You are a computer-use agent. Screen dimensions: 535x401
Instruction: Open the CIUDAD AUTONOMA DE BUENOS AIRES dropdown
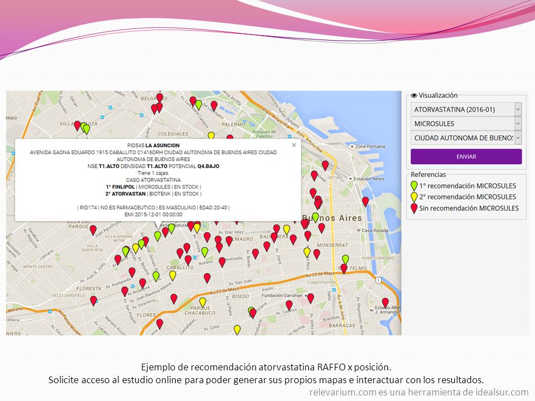click(466, 138)
